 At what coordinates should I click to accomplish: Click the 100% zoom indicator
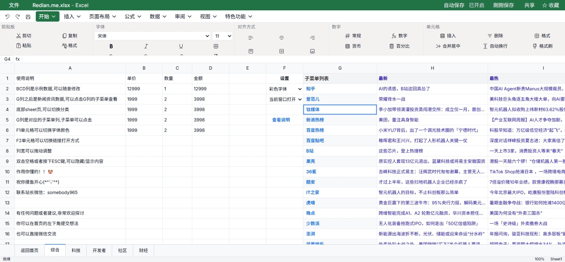(540, 259)
